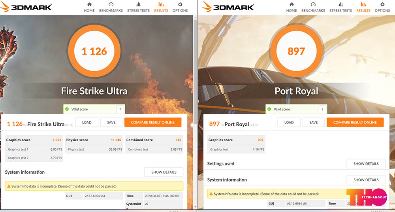Click scroll-down arrow of Fire Strike window scrollbar
Viewport: 395px width, 212px height.
195,207
